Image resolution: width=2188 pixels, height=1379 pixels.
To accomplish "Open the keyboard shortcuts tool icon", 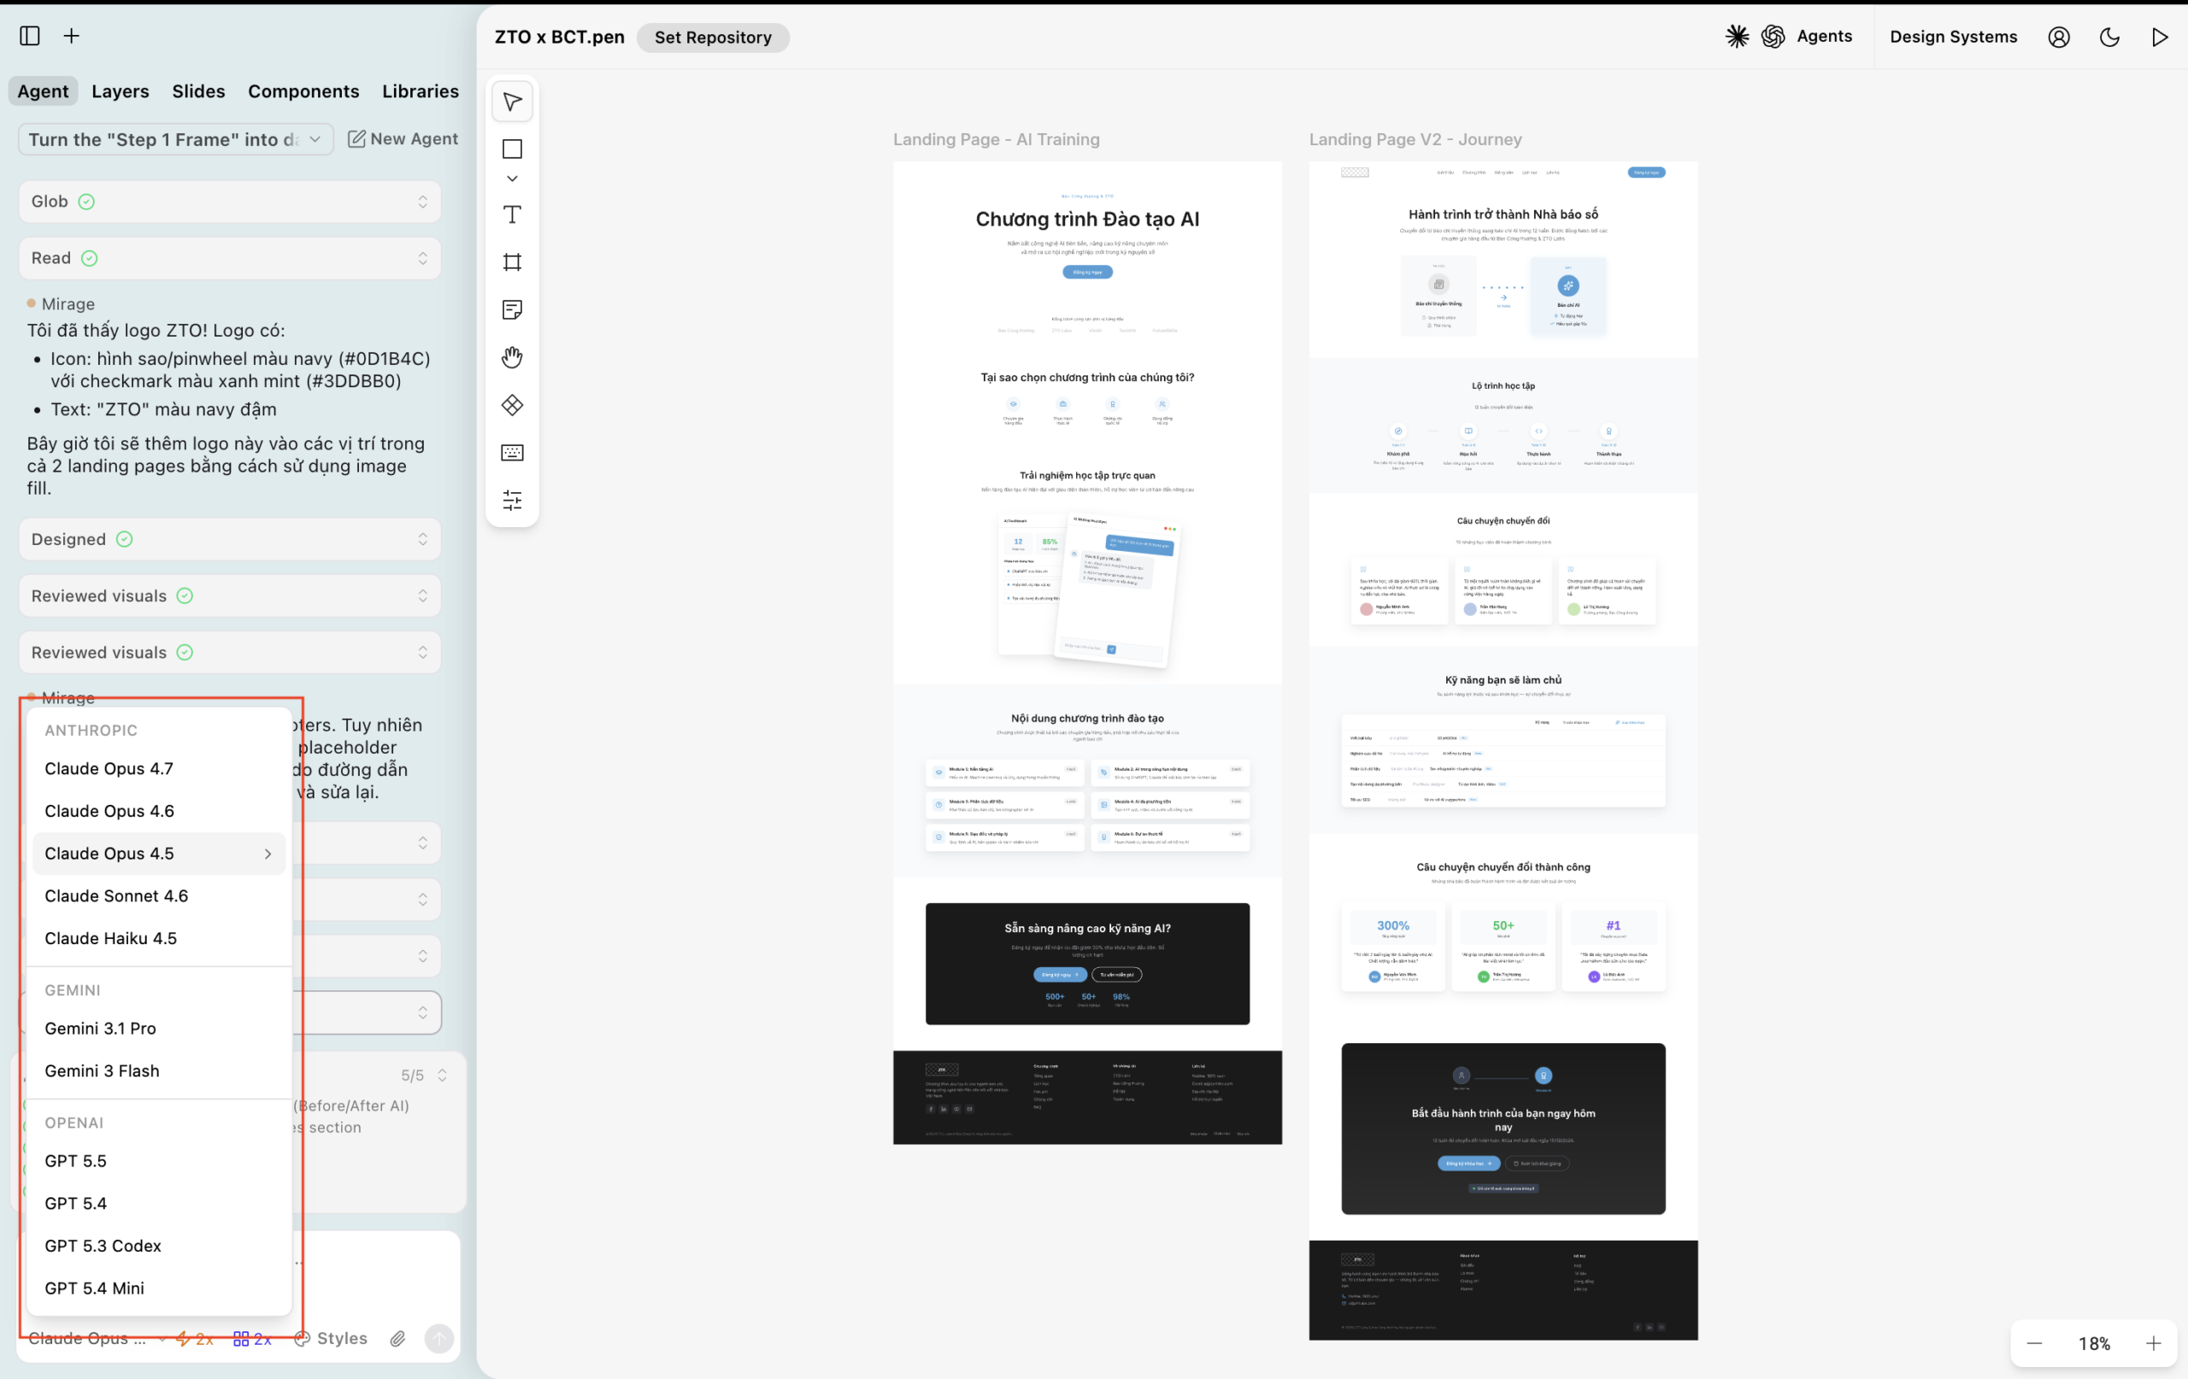I will coord(513,452).
